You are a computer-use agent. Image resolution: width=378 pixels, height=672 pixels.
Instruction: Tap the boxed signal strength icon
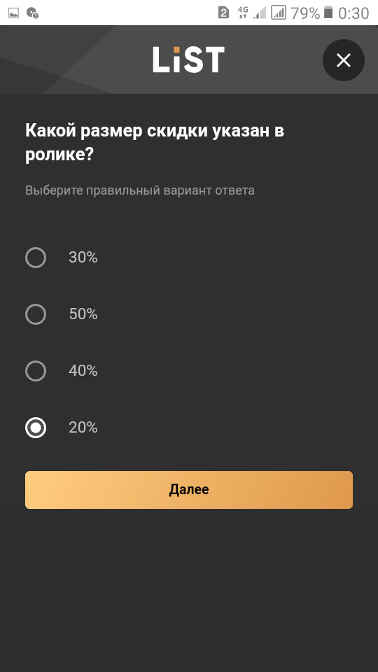click(279, 13)
